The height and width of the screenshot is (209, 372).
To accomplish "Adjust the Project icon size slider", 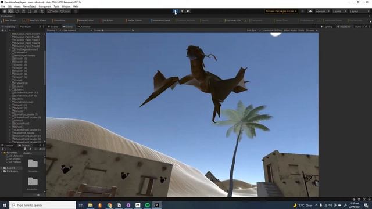I will click(38, 195).
